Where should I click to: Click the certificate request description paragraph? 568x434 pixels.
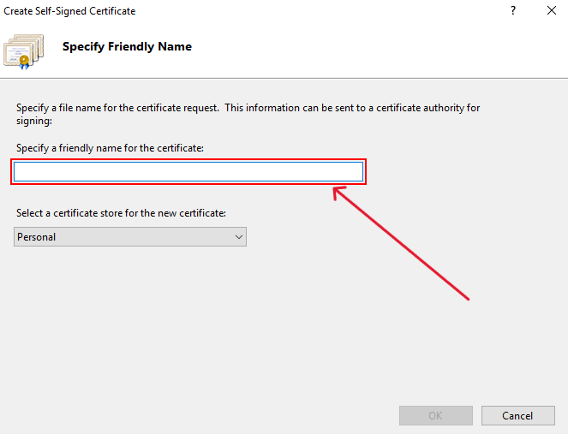(248, 114)
